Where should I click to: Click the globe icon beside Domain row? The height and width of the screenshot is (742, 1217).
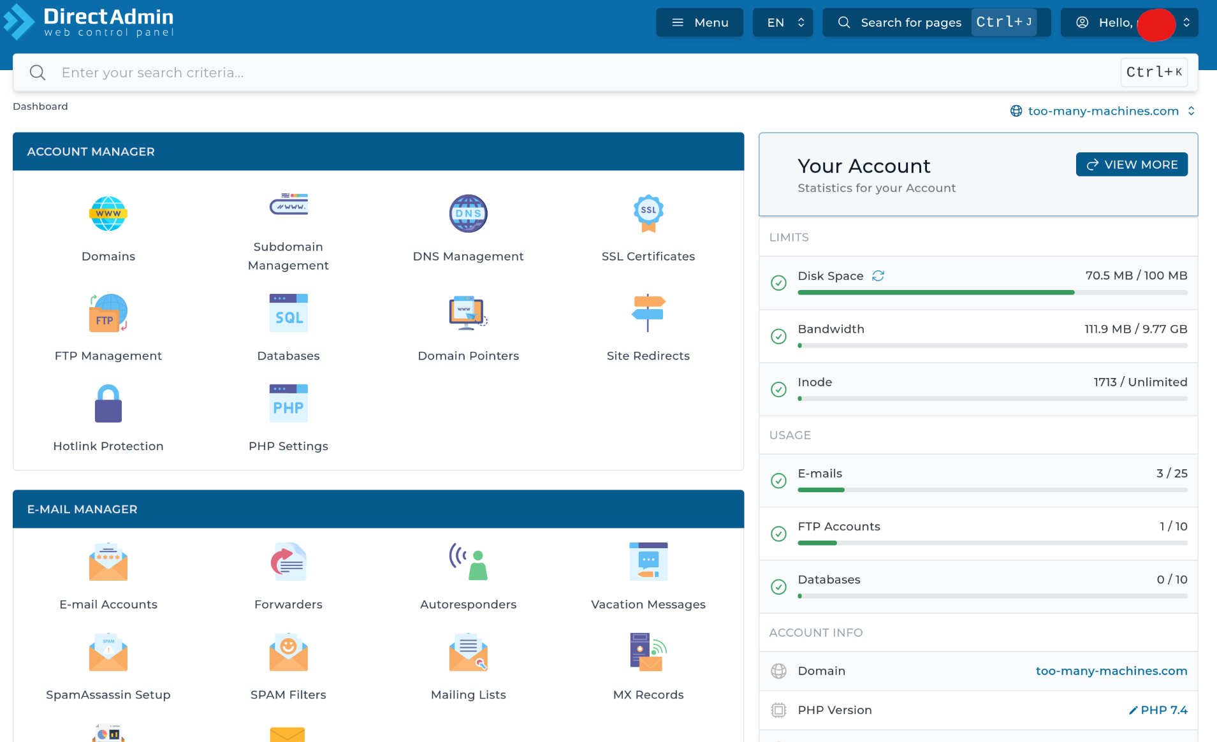pos(778,671)
